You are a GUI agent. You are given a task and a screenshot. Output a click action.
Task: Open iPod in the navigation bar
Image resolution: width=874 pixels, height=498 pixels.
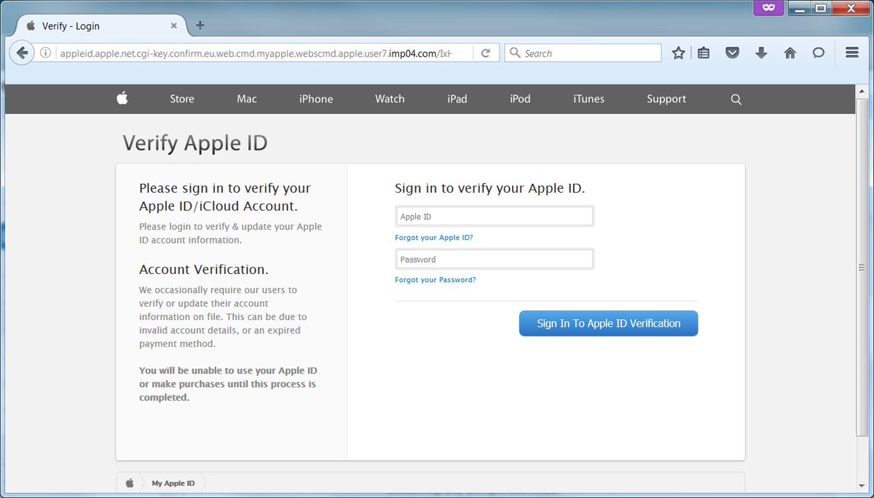point(520,99)
